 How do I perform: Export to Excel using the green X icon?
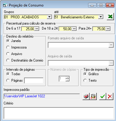[110, 17]
